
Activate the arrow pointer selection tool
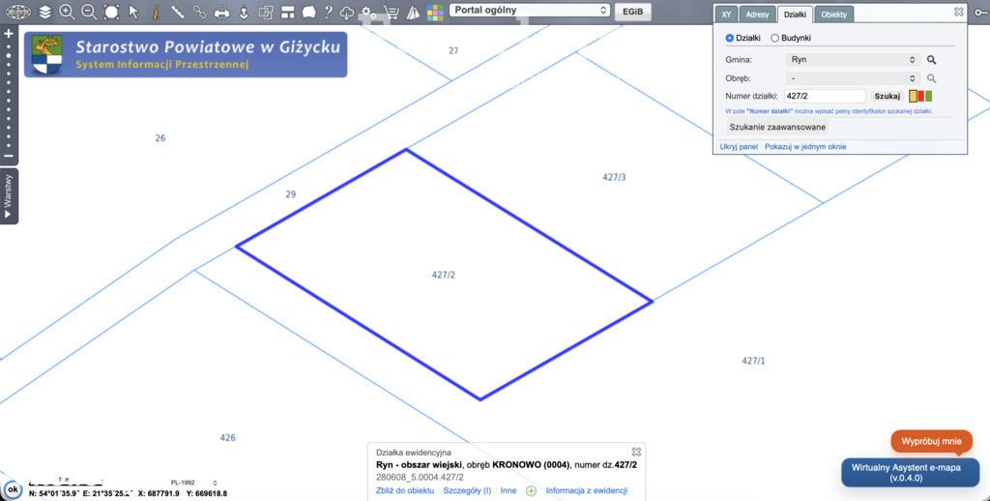click(133, 12)
